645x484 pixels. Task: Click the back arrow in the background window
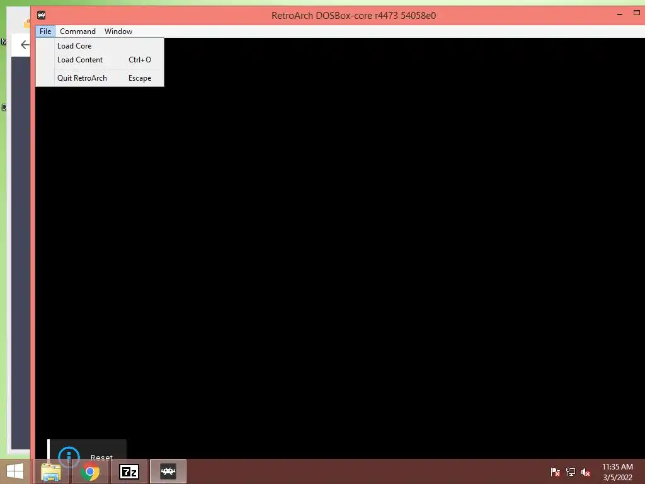[25, 45]
